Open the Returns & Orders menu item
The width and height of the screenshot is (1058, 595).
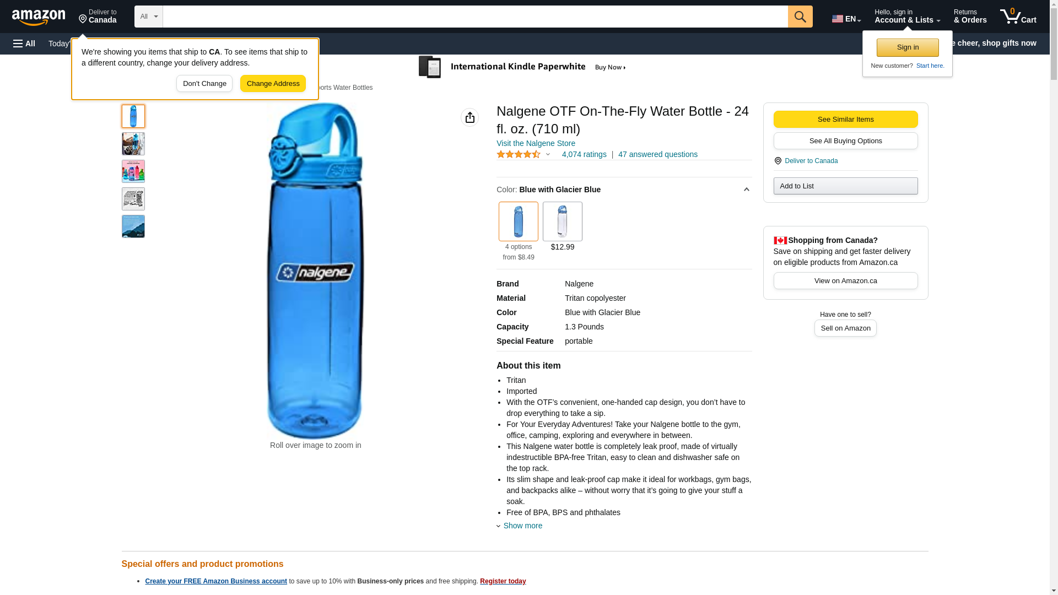point(970,17)
